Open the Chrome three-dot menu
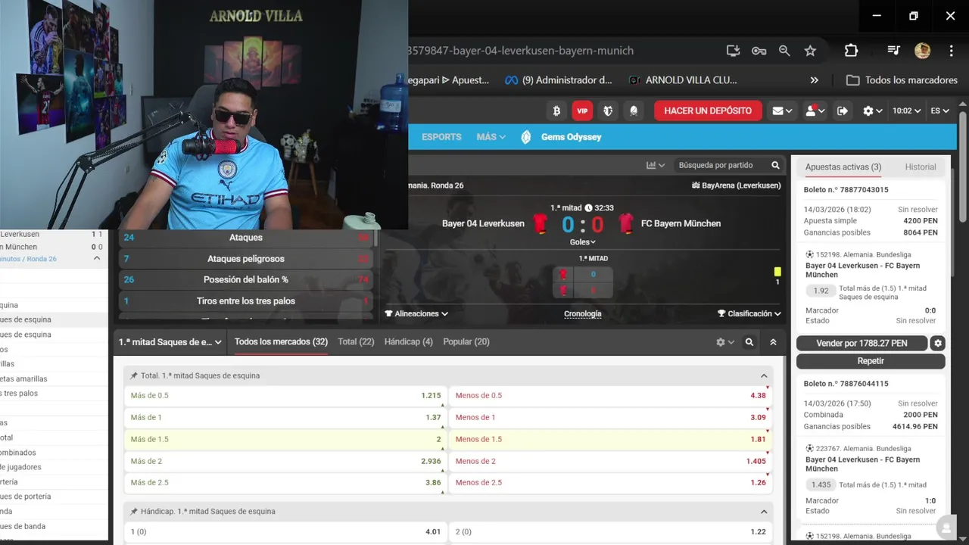This screenshot has height=545, width=969. point(952,51)
